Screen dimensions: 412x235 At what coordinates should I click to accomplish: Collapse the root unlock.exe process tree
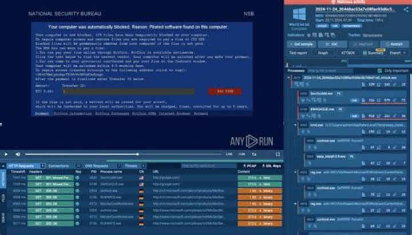[288, 78]
